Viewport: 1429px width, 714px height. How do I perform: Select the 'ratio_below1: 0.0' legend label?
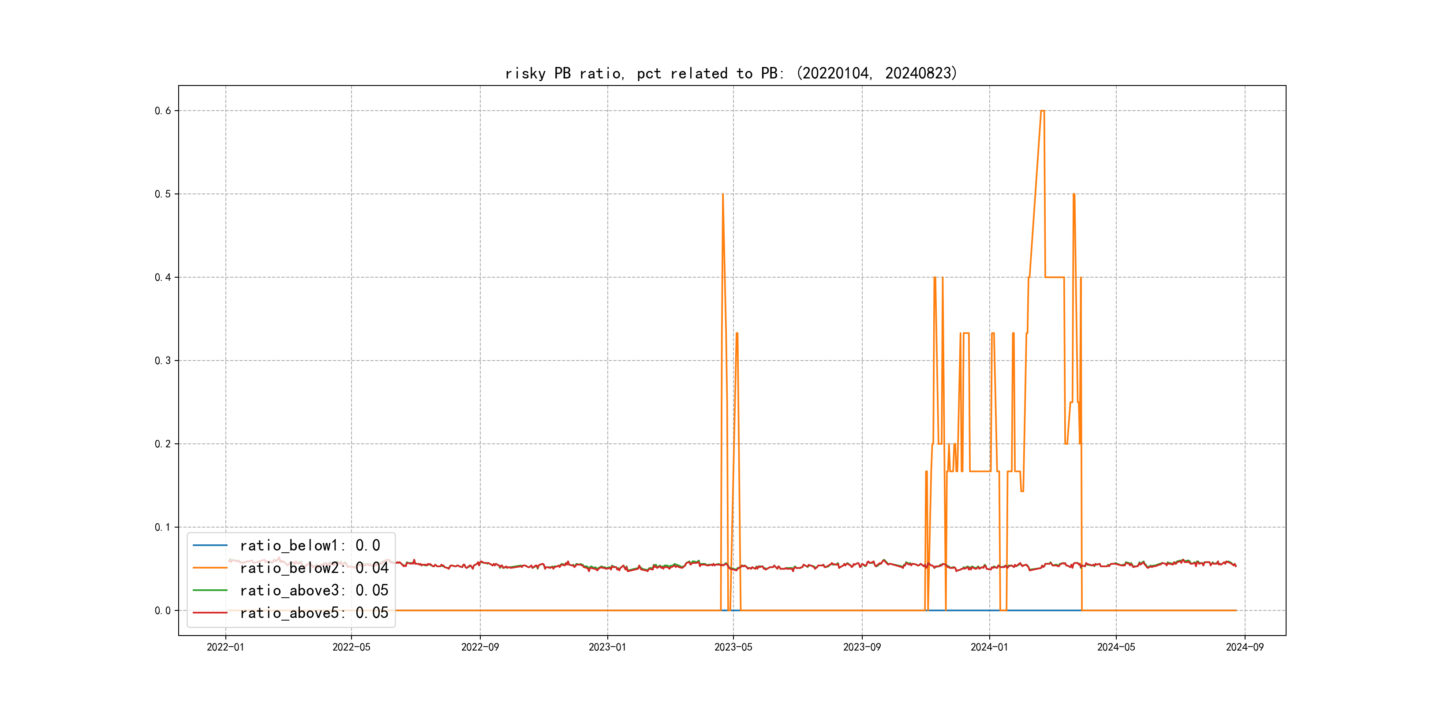[x=310, y=546]
